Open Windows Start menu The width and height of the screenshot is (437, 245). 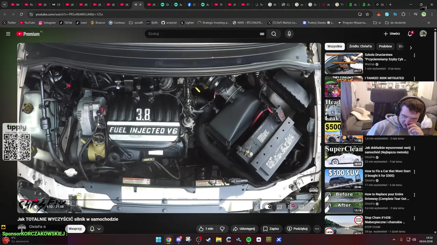(158, 240)
